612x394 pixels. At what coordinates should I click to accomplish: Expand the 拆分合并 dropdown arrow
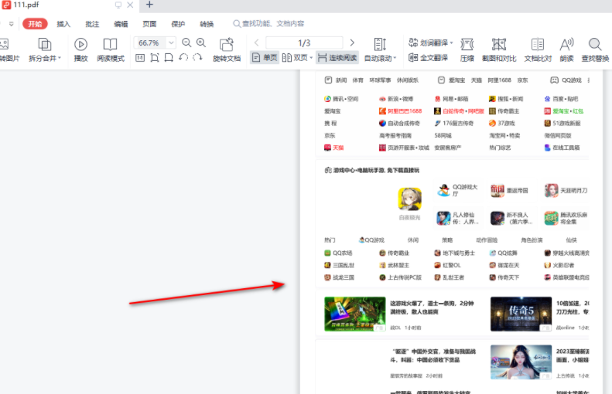click(60, 58)
